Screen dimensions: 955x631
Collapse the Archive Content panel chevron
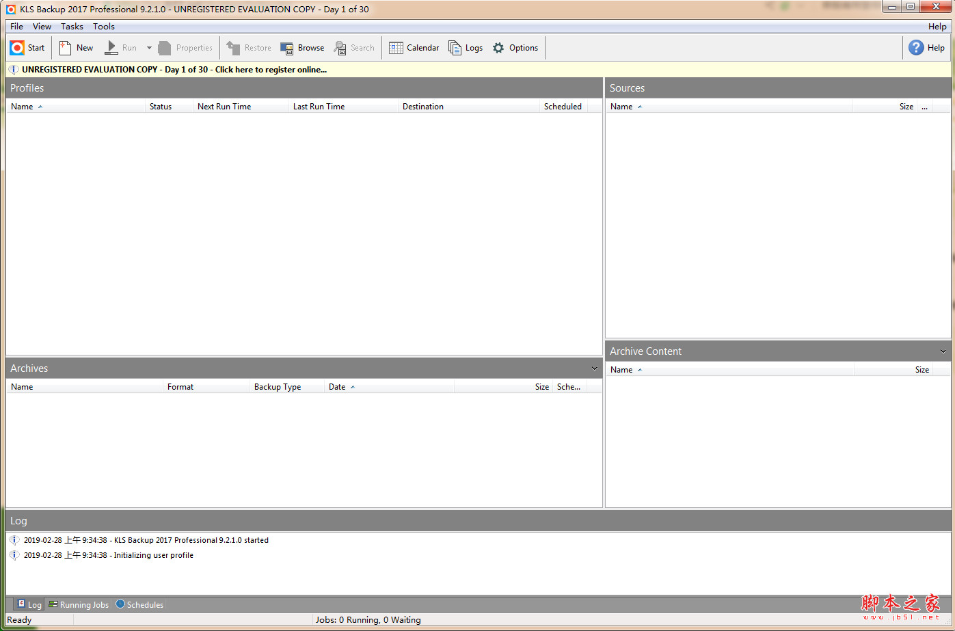point(943,351)
